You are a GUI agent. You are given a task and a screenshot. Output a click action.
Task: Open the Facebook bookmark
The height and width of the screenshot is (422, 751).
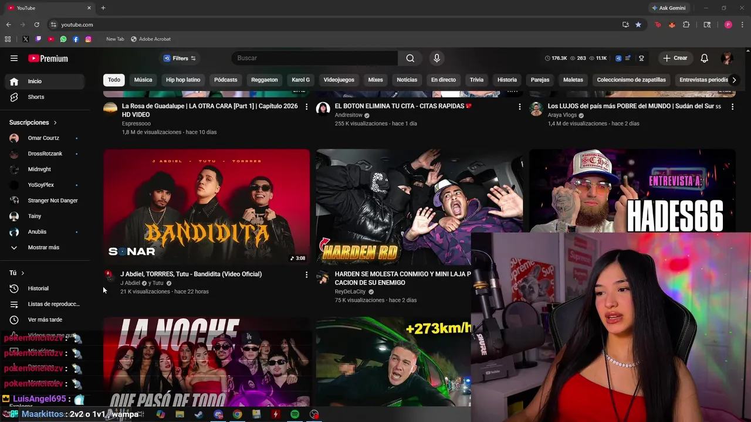[76, 39]
